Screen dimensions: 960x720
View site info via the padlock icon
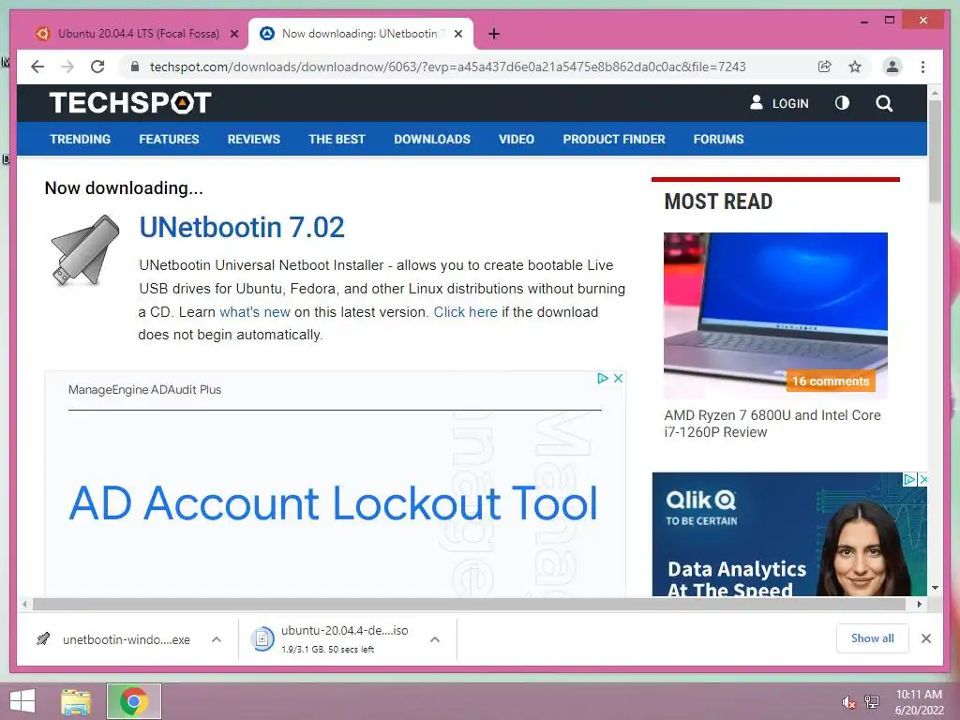135,67
